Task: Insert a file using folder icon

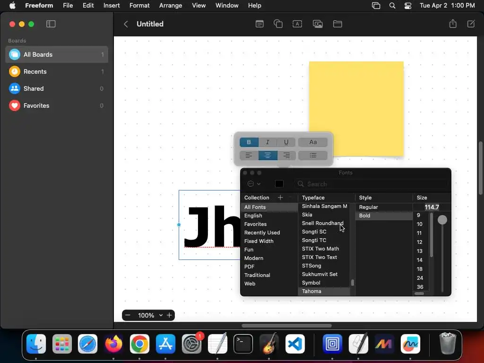Action: [x=337, y=24]
